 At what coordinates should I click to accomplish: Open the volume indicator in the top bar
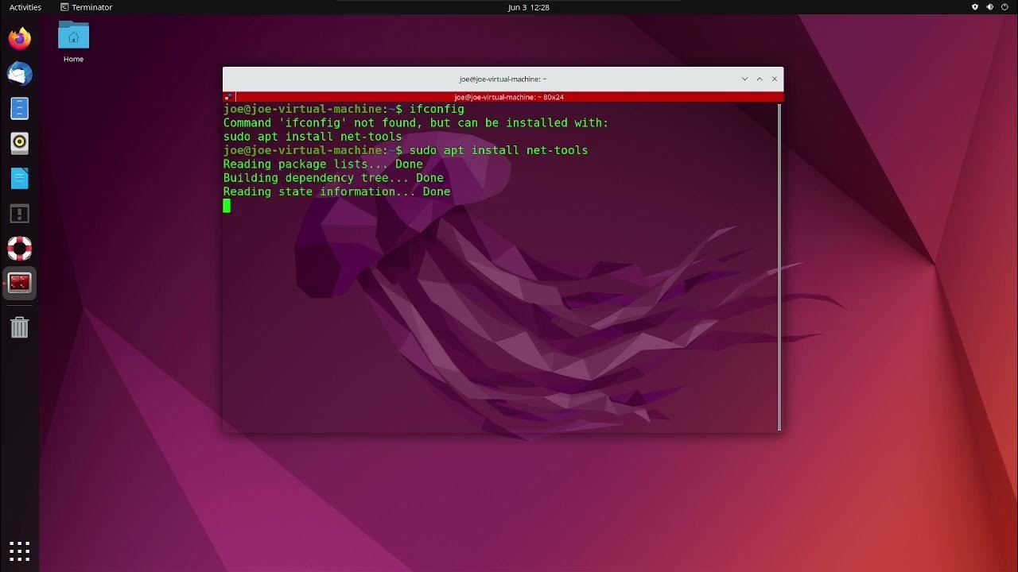coord(990,7)
